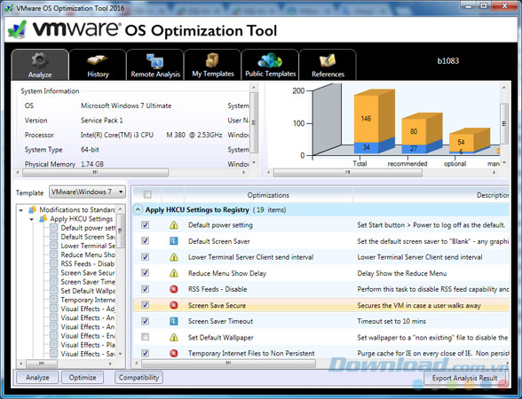Uncheck Screen Saver Timeout checkbox
Screen dimensions: 522x399
coord(146,321)
